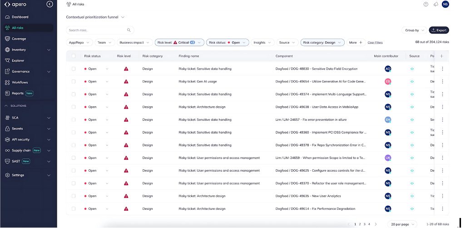The image size is (465, 228).
Task: Click the Export button
Action: click(x=439, y=30)
